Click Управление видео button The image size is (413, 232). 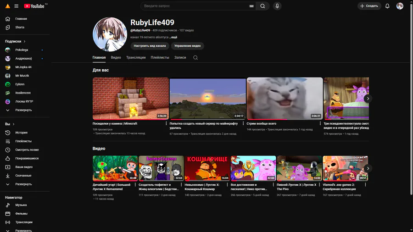coord(187,46)
